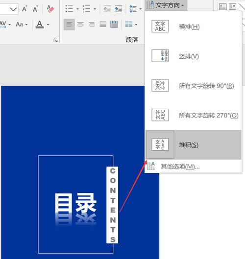Open the 文字方向 text direction dropdown
The height and width of the screenshot is (259, 245).
click(x=166, y=5)
